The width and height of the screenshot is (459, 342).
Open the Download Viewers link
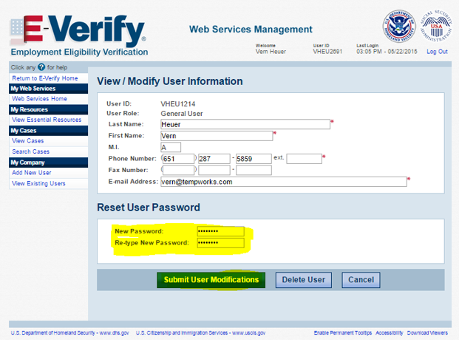(427, 333)
